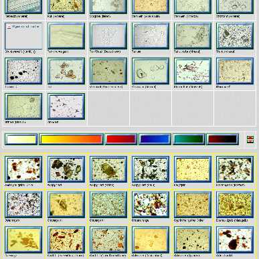Viewport: 259px width, 259px height.
Task: Pick the dark red to black swatch
Action: 223,139
